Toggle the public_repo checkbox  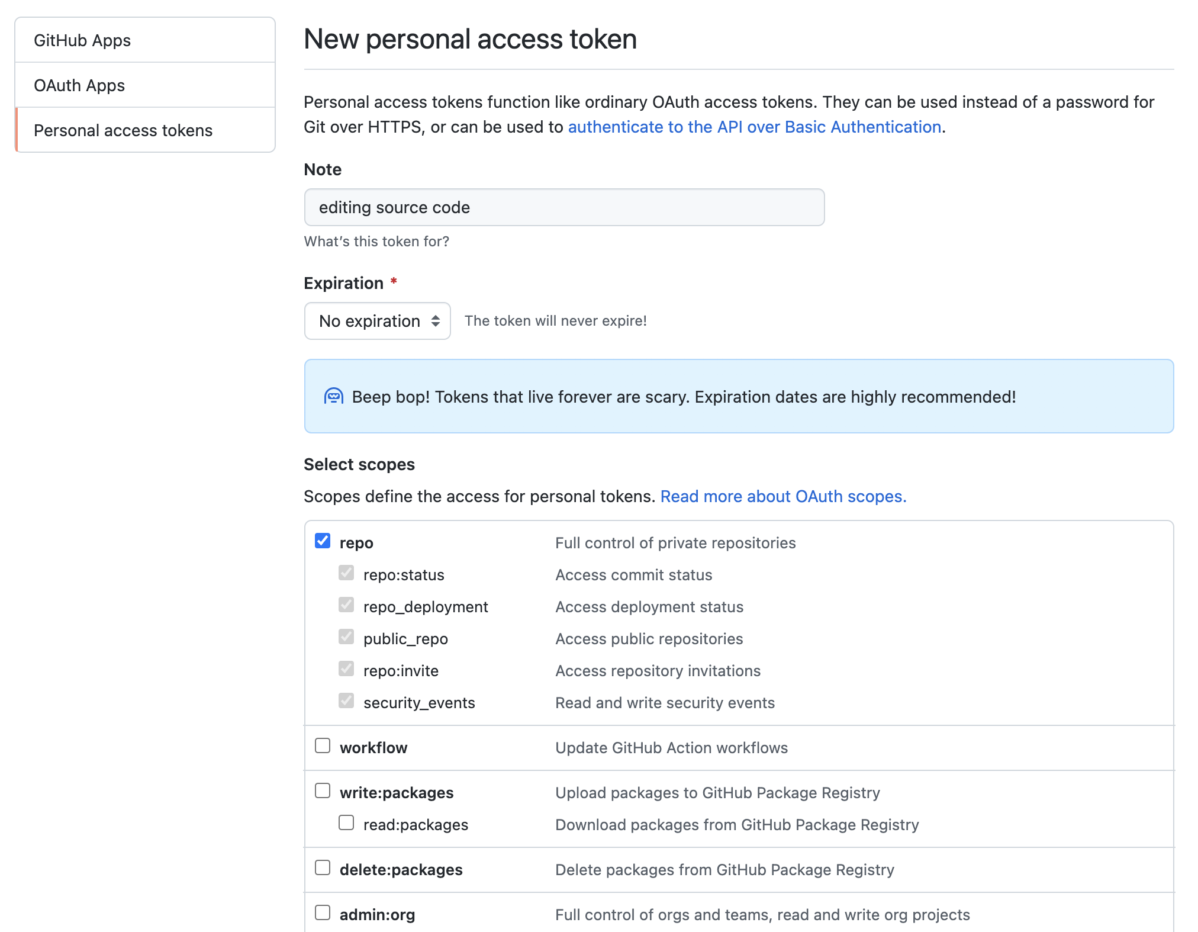point(346,637)
